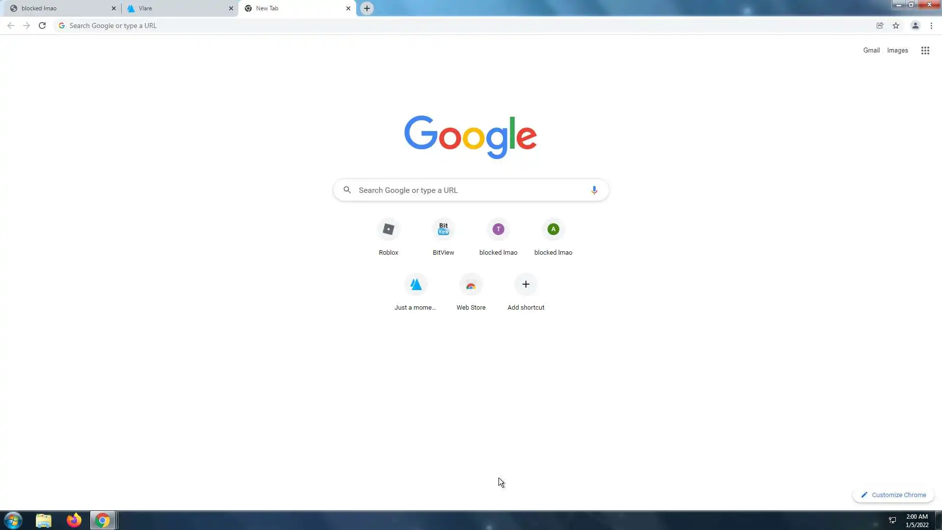Click the Gmail link
The height and width of the screenshot is (530, 942).
click(x=871, y=50)
